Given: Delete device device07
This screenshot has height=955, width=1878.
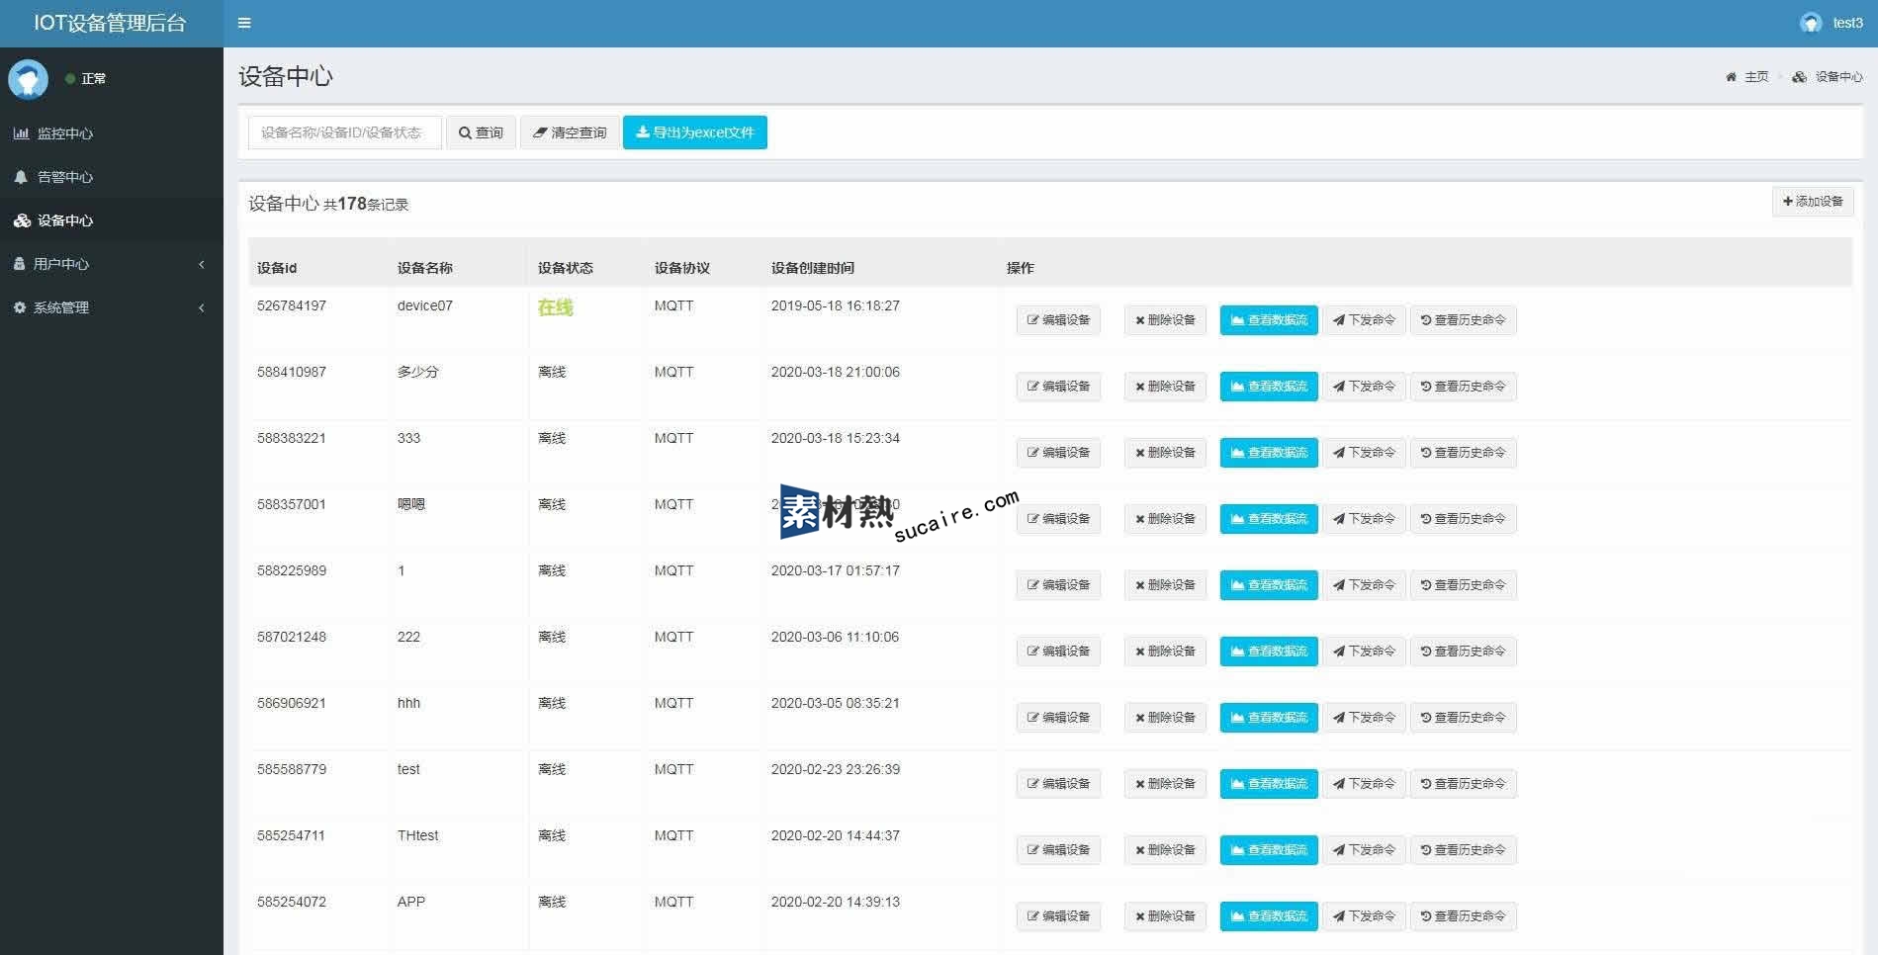Looking at the screenshot, I should point(1165,320).
